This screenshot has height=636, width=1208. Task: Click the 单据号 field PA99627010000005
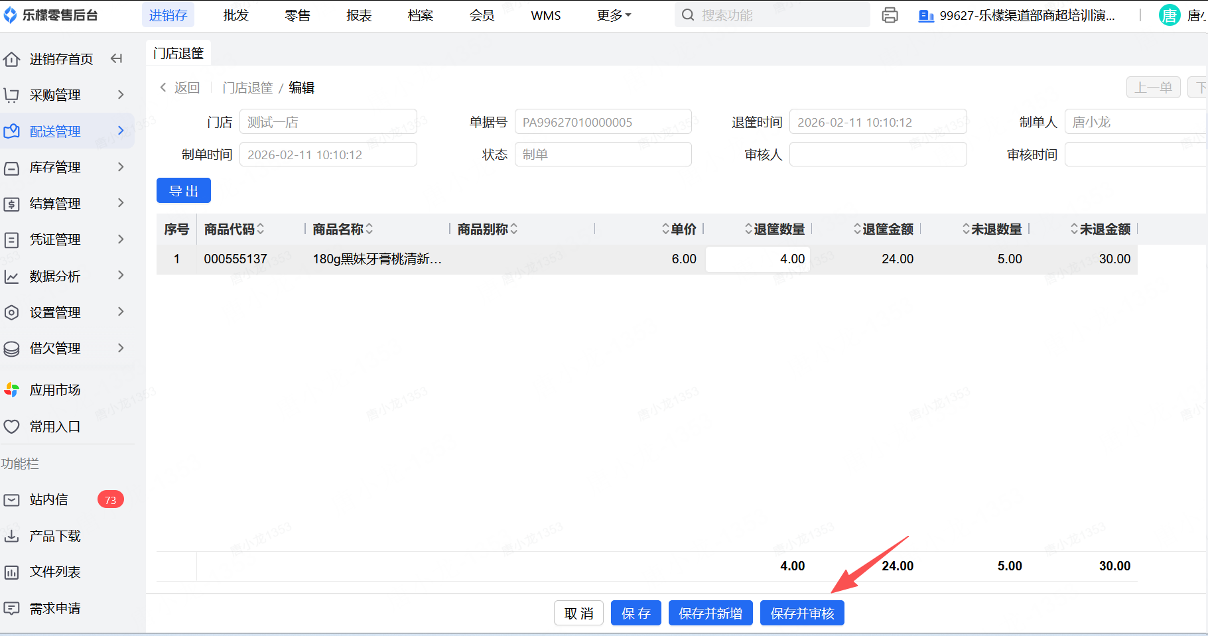[603, 122]
